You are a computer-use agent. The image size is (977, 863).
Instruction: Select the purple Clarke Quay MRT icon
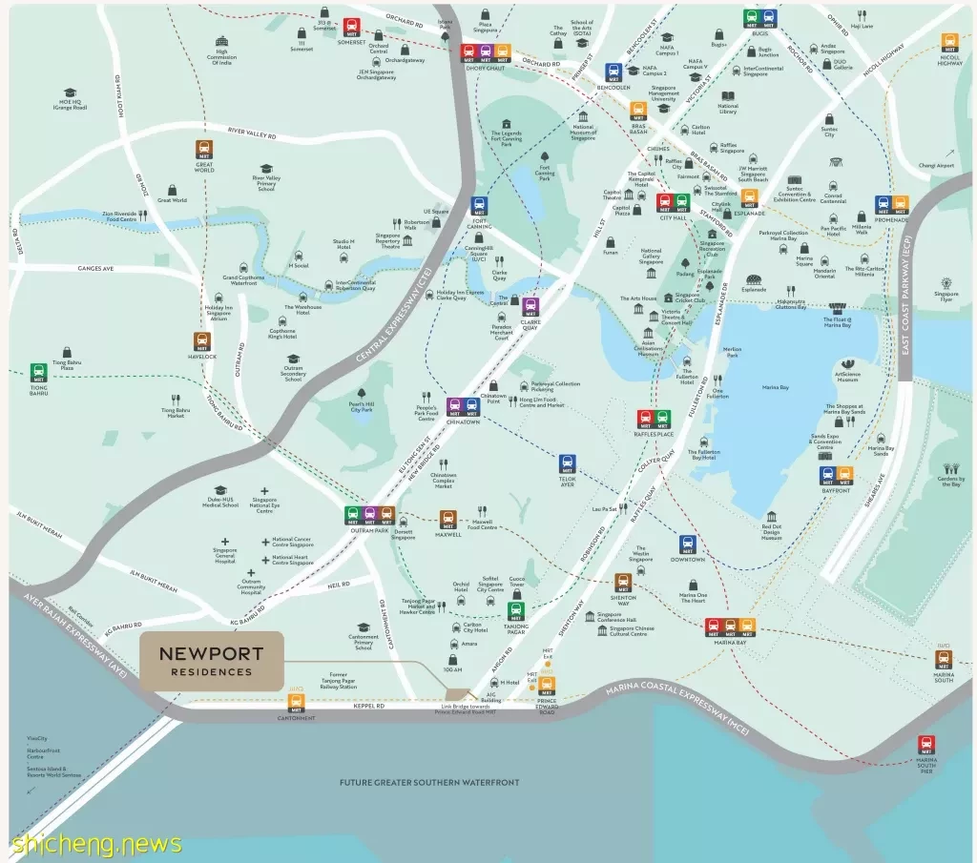pos(530,308)
